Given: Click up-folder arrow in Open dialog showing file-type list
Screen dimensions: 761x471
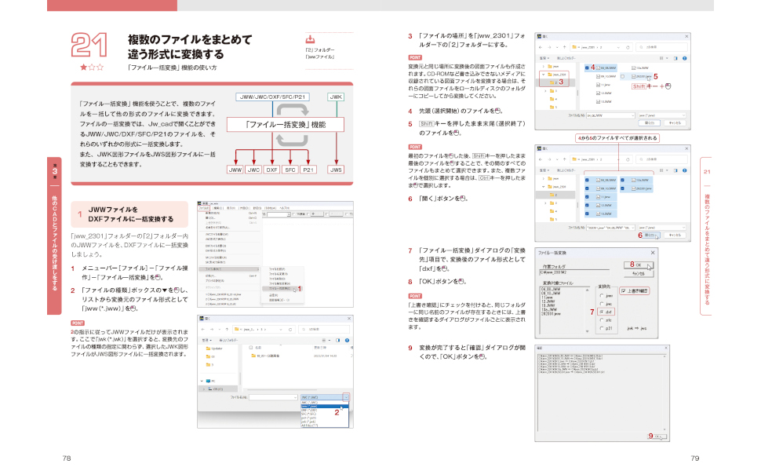Looking at the screenshot, I should point(226,329).
